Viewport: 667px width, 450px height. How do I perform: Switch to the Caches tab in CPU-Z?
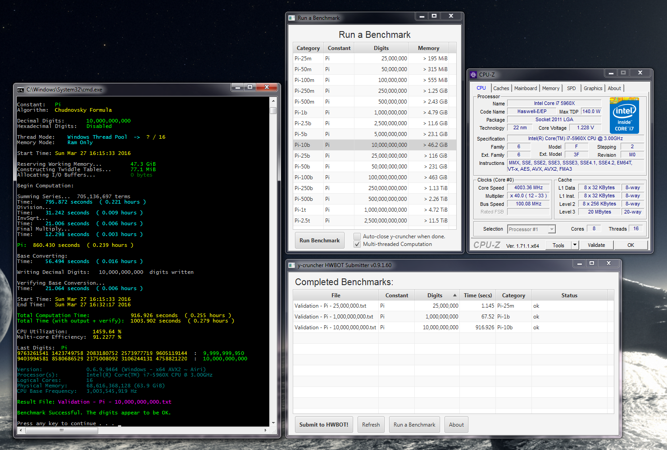click(x=501, y=89)
